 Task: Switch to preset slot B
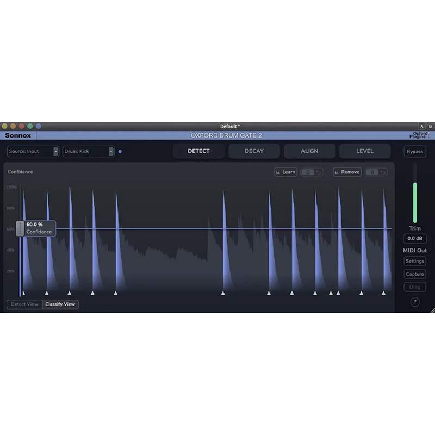[430, 126]
